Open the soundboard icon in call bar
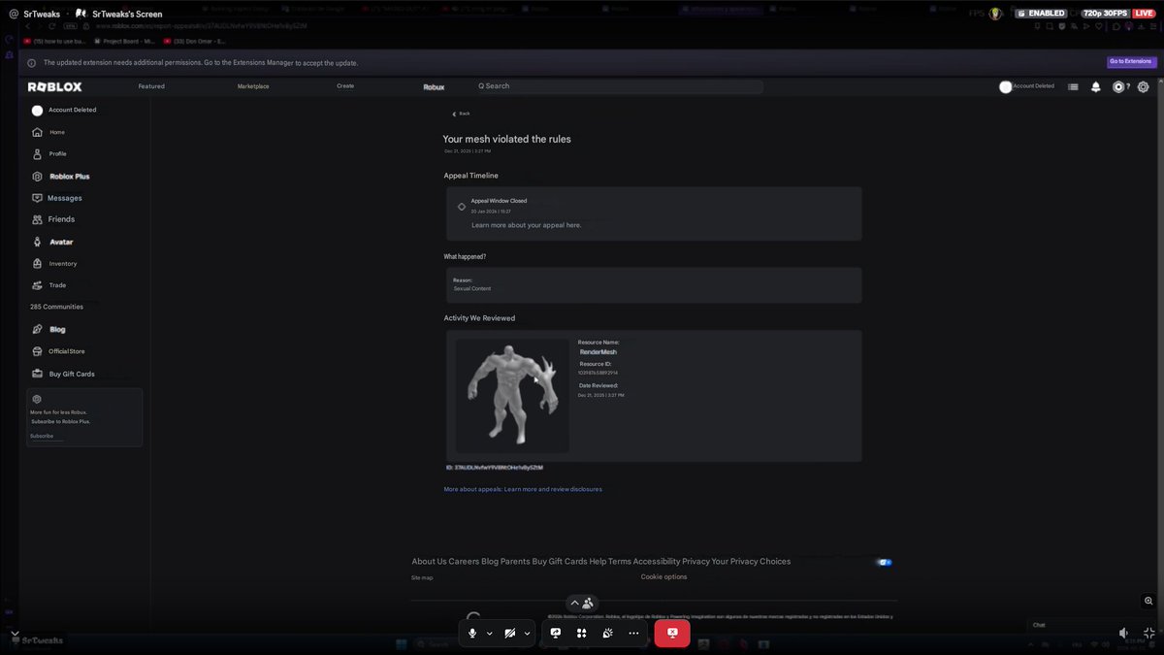This screenshot has width=1164, height=655. [607, 633]
